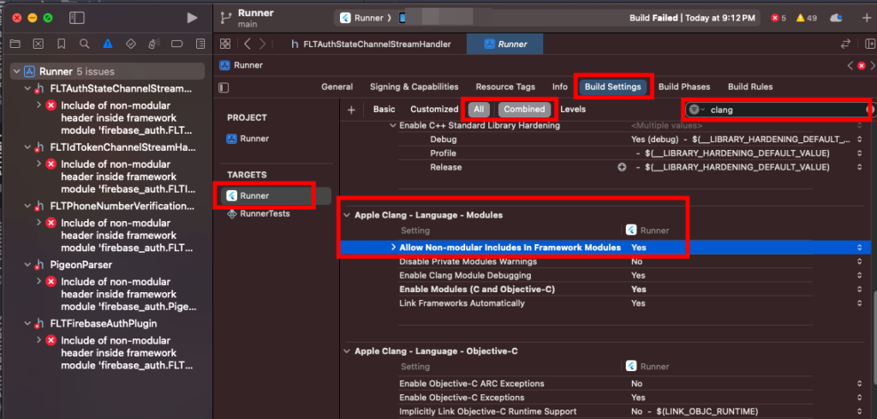The height and width of the screenshot is (419, 877).
Task: Collapse FLTFirebaseAuthPlugin issue group
Action: [27, 323]
